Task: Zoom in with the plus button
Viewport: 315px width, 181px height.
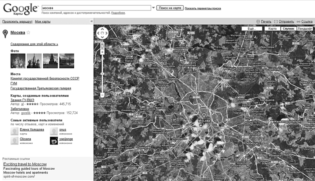Action: (102, 52)
